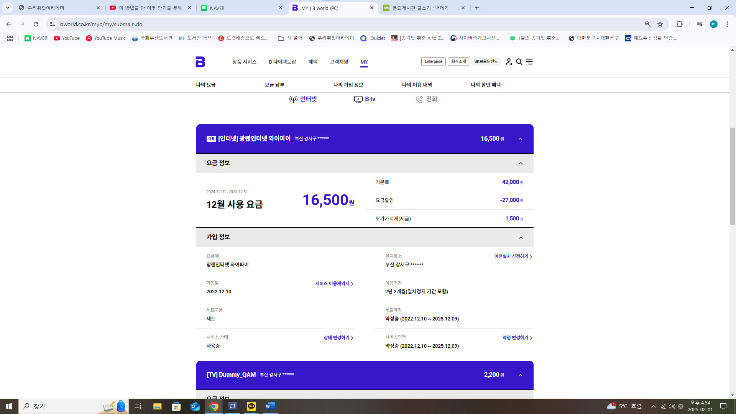This screenshot has height=414, width=736.
Task: Click the B world logo icon
Action: (x=200, y=62)
